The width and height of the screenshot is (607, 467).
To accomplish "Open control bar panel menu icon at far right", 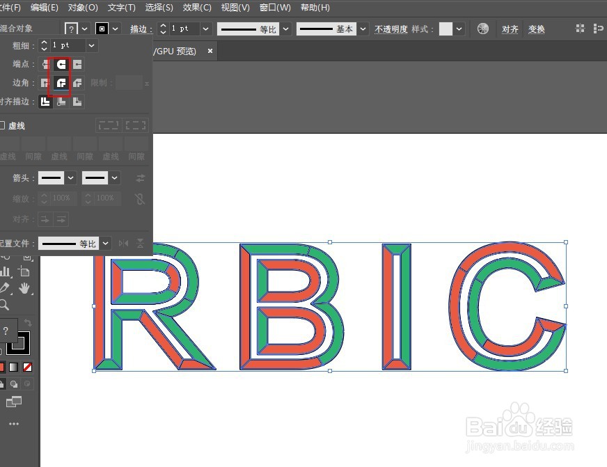I will 598,29.
